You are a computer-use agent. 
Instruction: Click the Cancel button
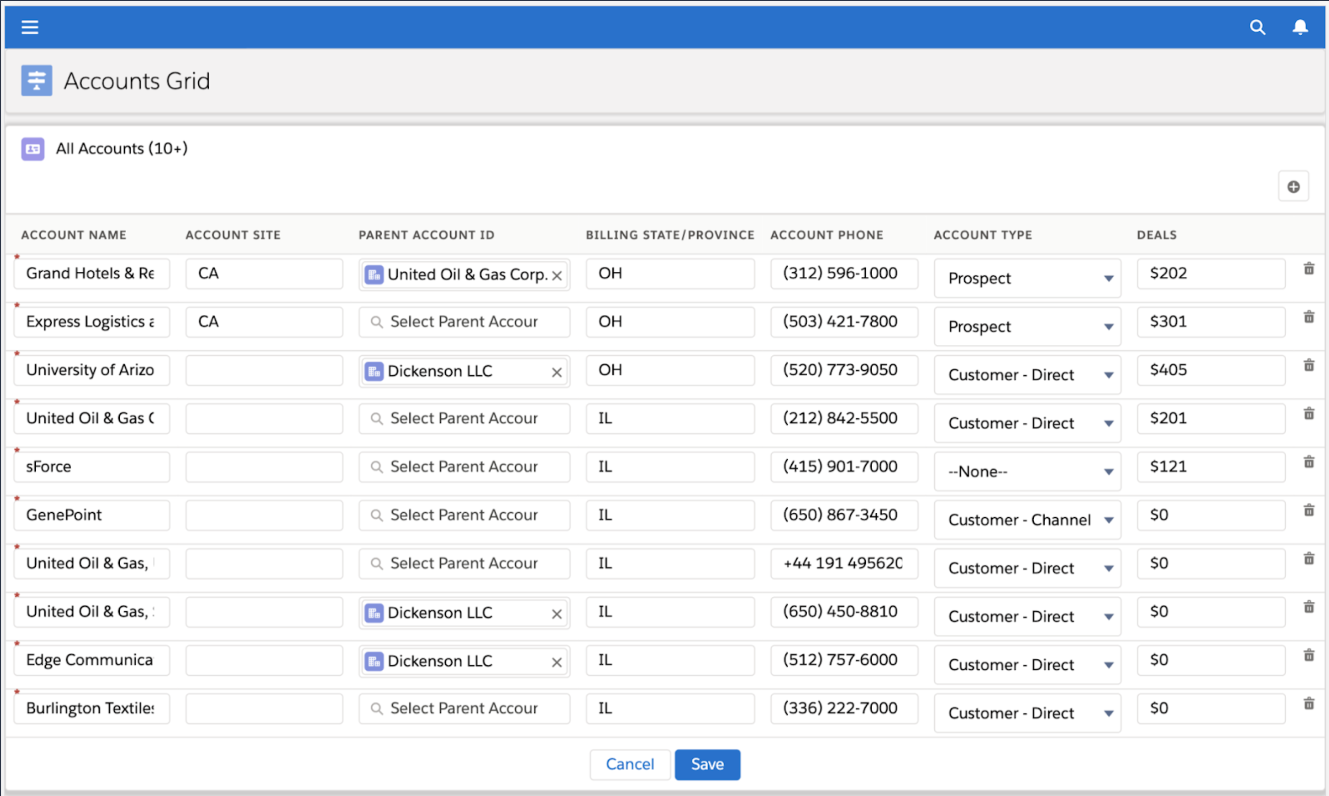point(629,764)
